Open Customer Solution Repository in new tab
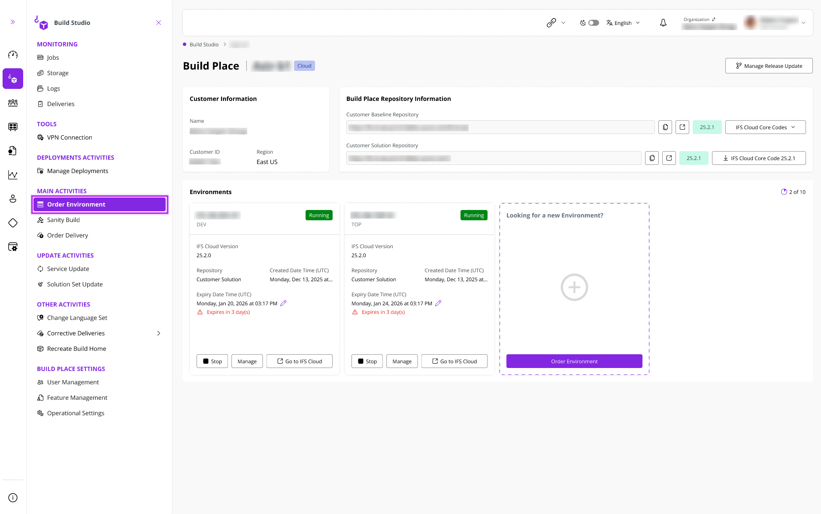The image size is (821, 514). point(669,158)
